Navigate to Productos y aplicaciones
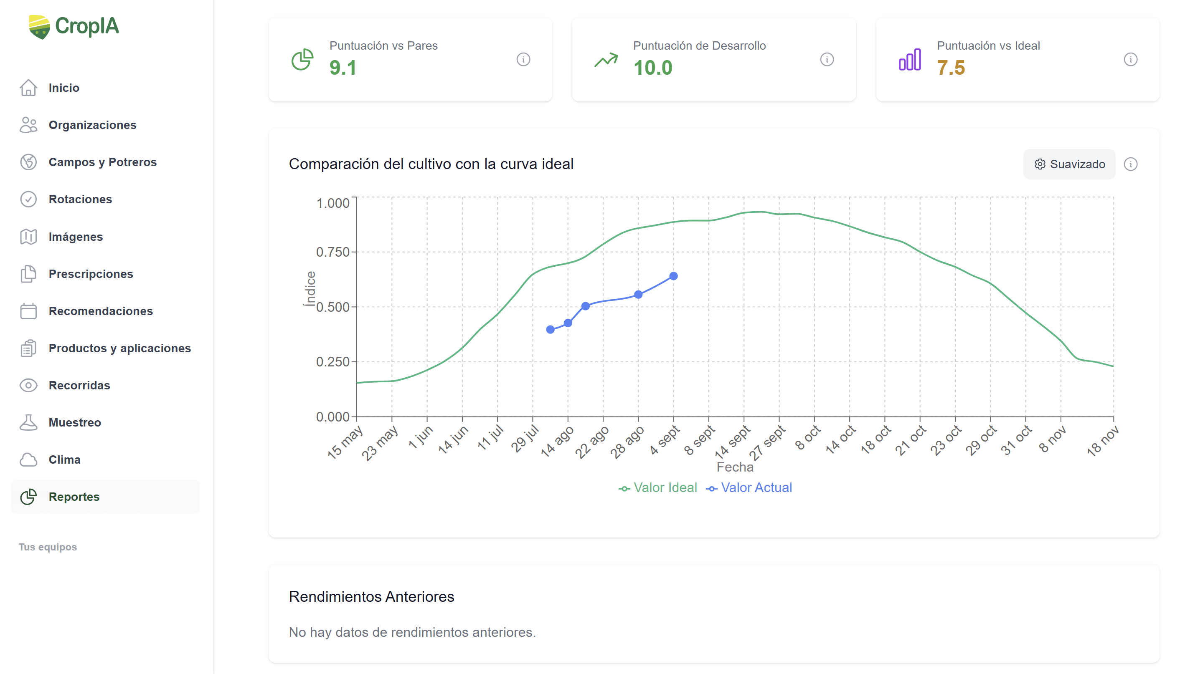Screen dimensions: 1185x674 pyautogui.click(x=119, y=348)
